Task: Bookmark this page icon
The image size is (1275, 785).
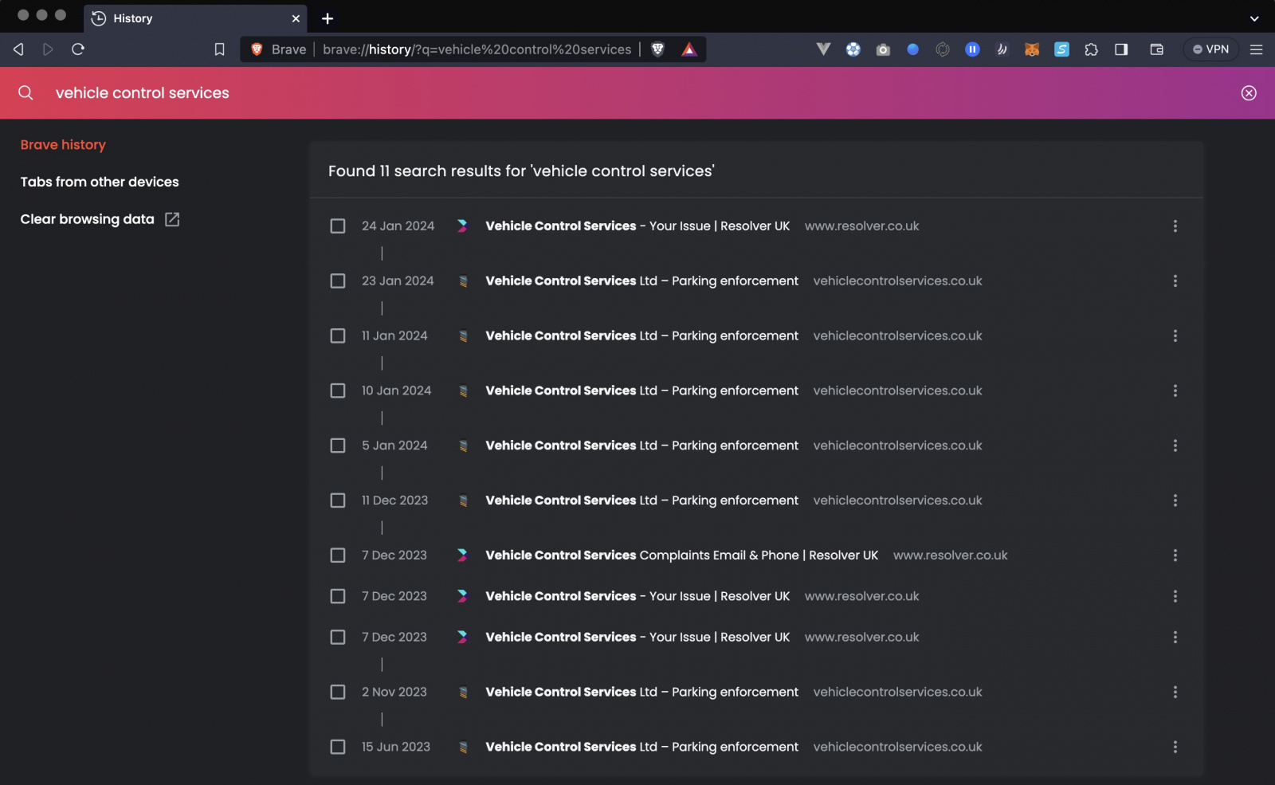Action: tap(220, 49)
